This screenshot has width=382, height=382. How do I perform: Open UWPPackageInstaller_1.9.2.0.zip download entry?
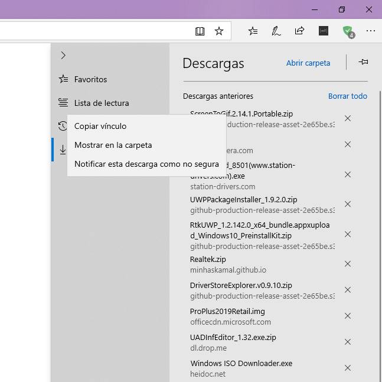tap(243, 199)
